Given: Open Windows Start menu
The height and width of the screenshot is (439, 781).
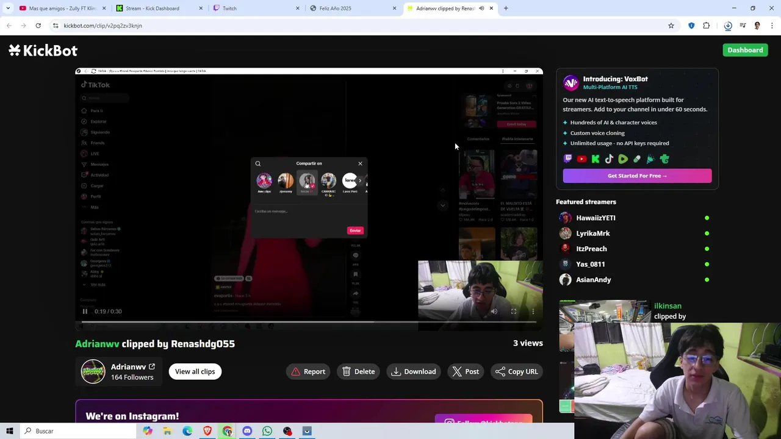Looking at the screenshot, I should [10, 431].
